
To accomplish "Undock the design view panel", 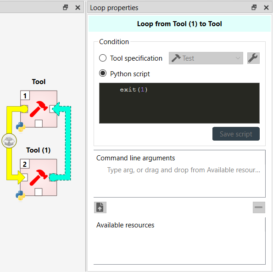I will [x=66, y=7].
